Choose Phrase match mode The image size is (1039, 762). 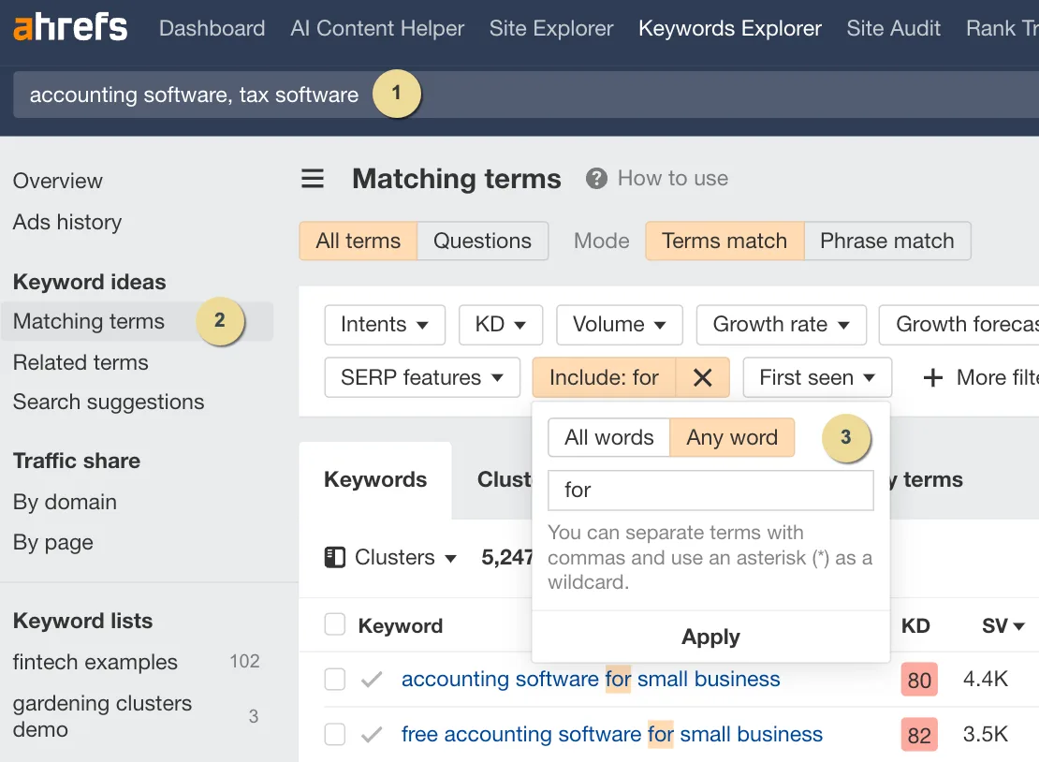click(x=887, y=241)
